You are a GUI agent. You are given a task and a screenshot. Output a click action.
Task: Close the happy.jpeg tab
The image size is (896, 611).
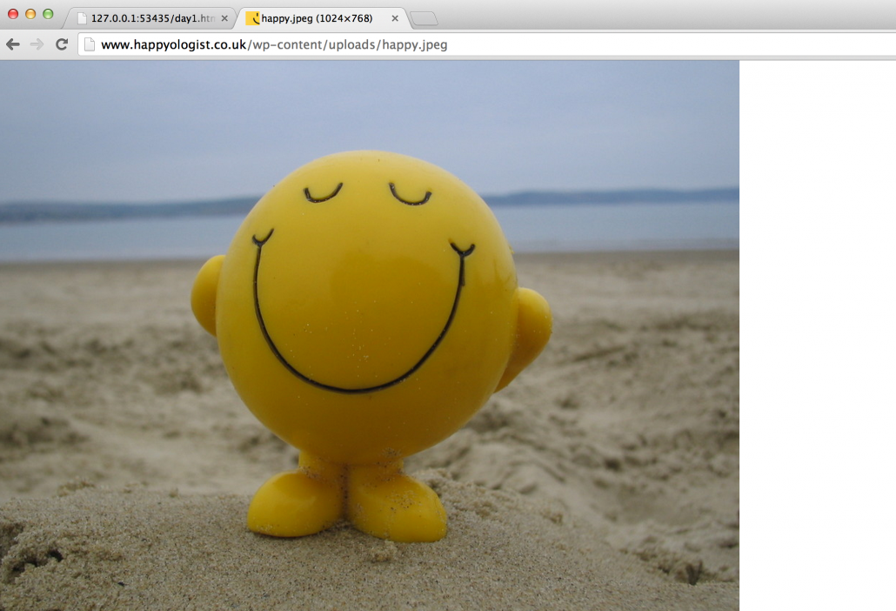coord(395,18)
